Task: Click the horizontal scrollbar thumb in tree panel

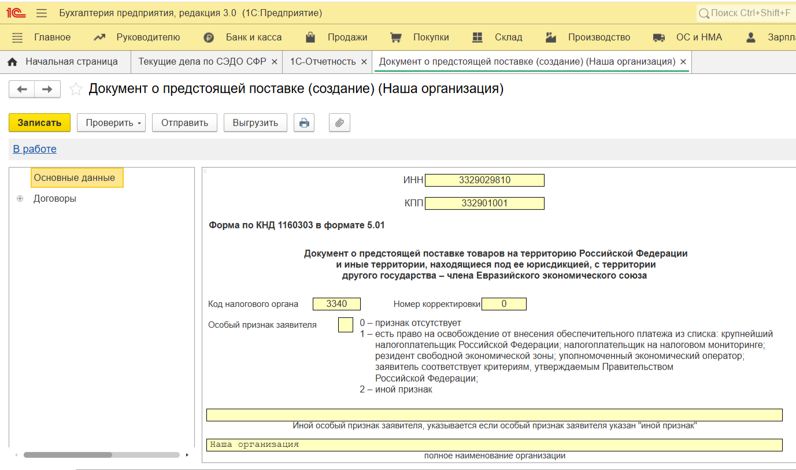Action: tap(68, 455)
